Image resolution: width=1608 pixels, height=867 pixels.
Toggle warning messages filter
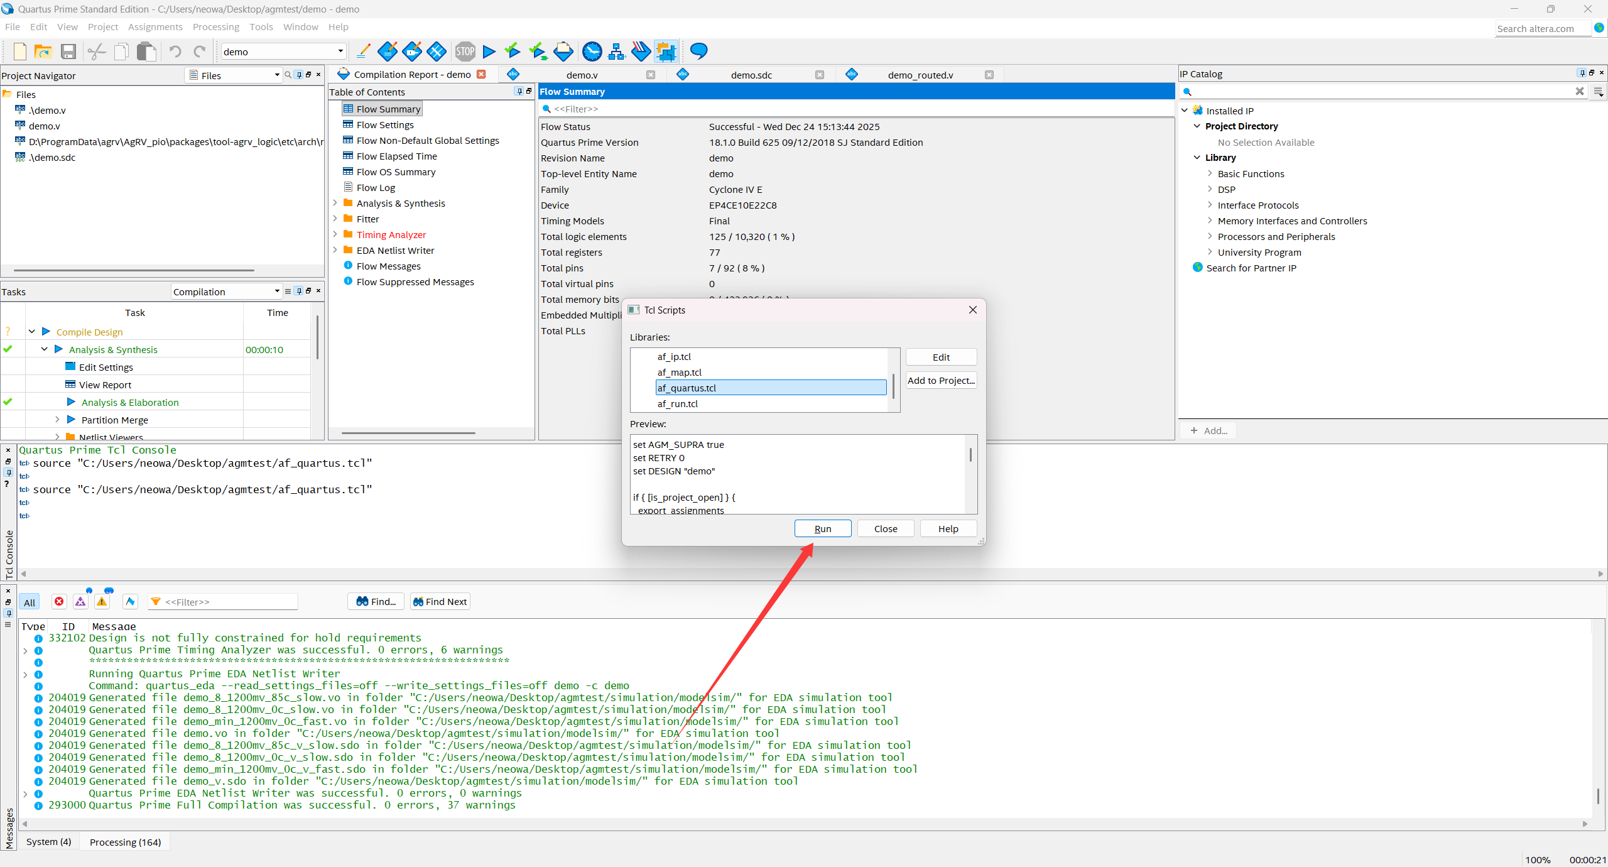click(x=102, y=602)
